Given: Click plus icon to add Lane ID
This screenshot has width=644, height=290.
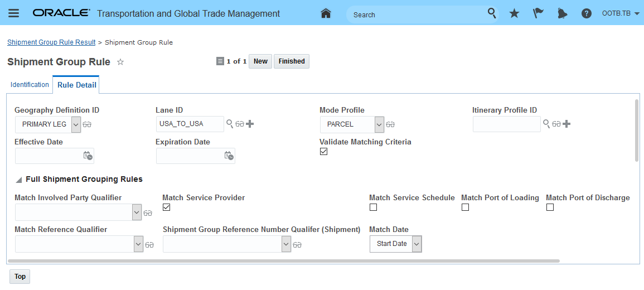Looking at the screenshot, I should pyautogui.click(x=250, y=124).
